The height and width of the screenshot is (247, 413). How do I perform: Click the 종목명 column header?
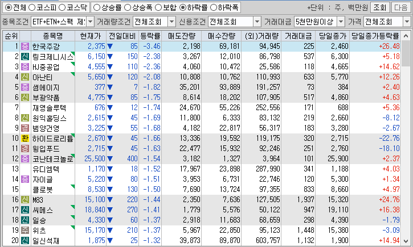[x=53, y=36]
